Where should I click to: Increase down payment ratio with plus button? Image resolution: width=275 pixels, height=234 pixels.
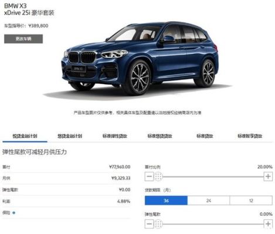(x=268, y=177)
